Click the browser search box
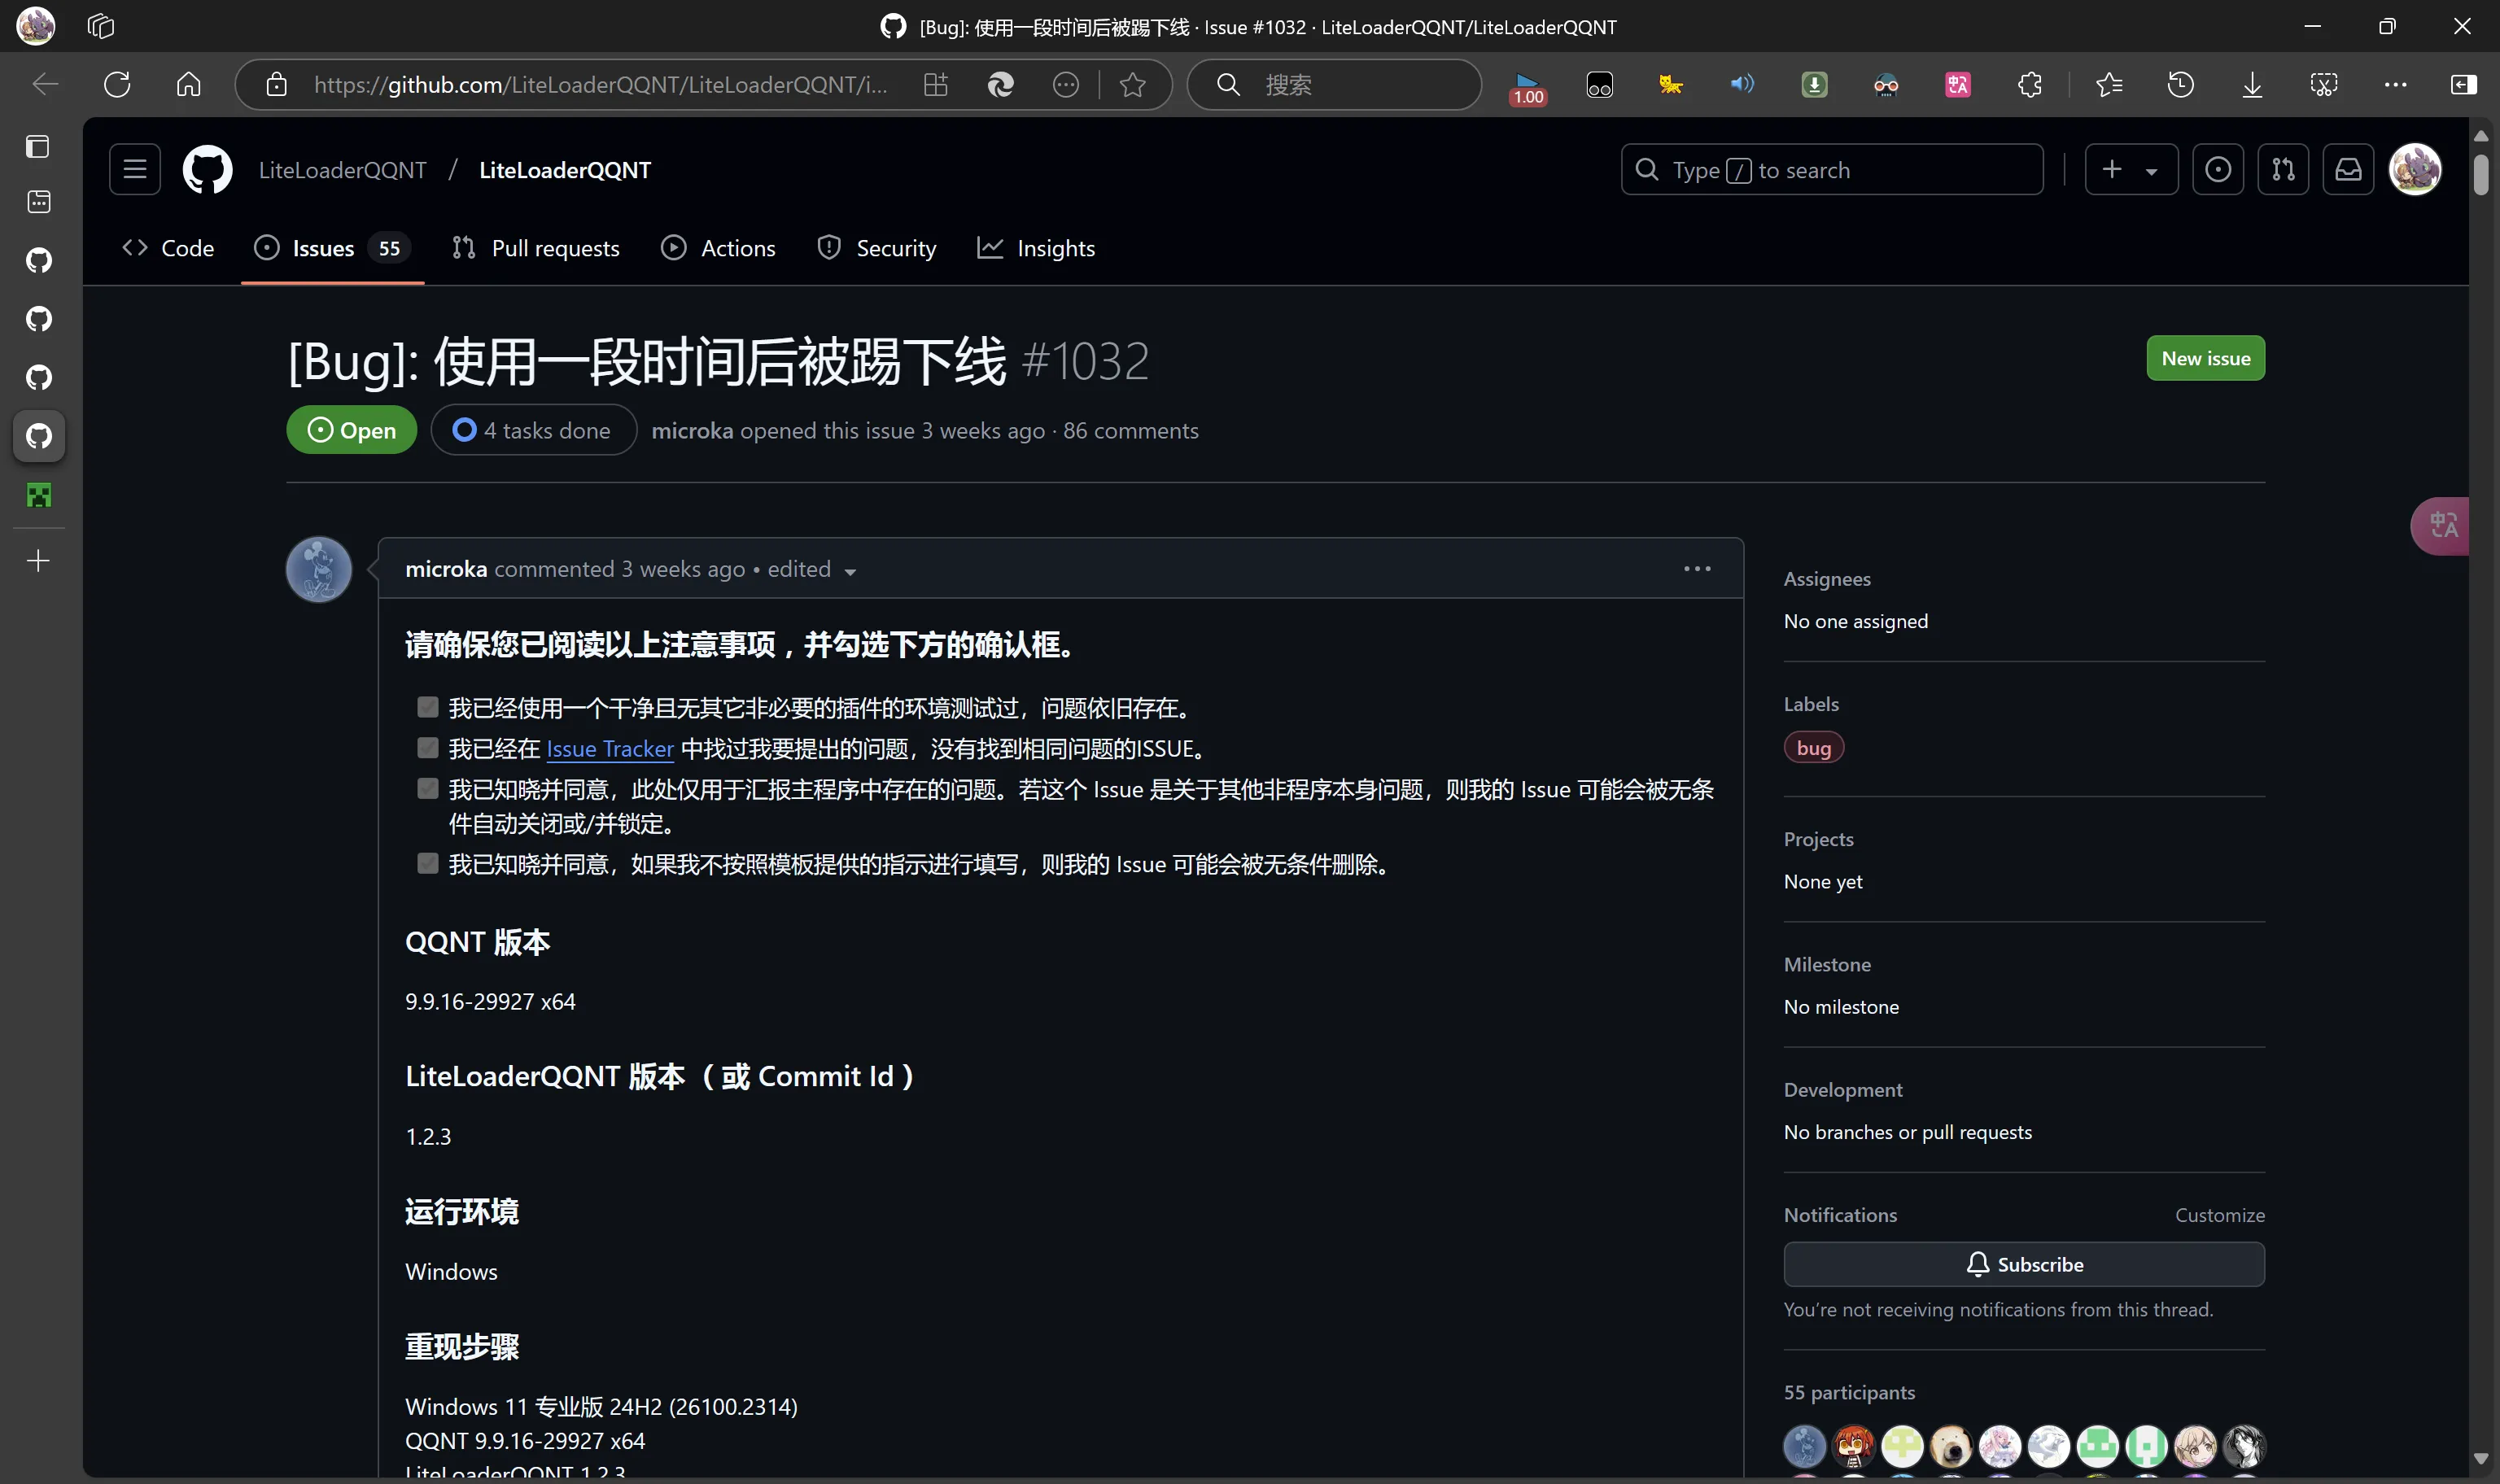2500x1484 pixels. [x=1334, y=85]
